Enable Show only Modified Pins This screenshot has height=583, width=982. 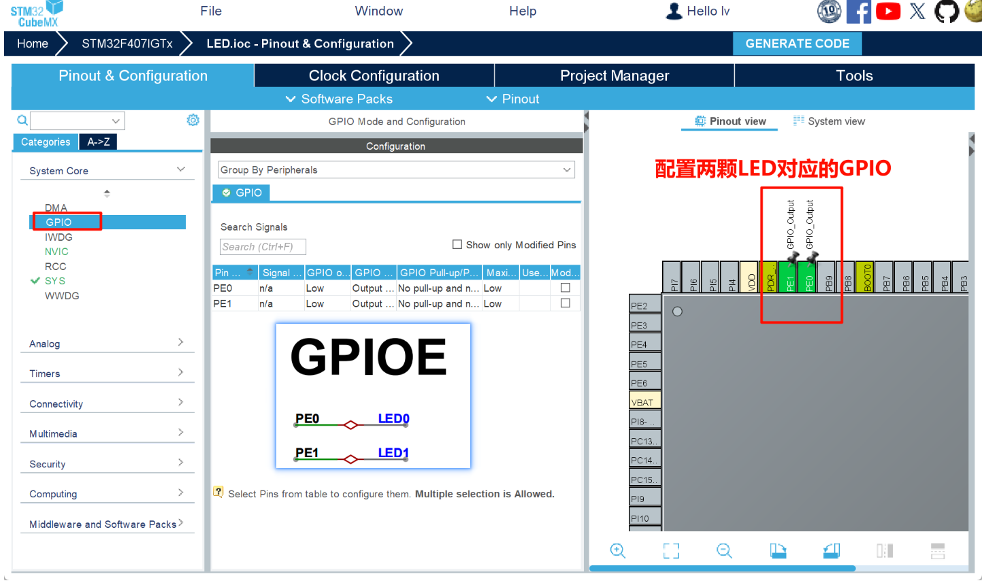pos(457,244)
